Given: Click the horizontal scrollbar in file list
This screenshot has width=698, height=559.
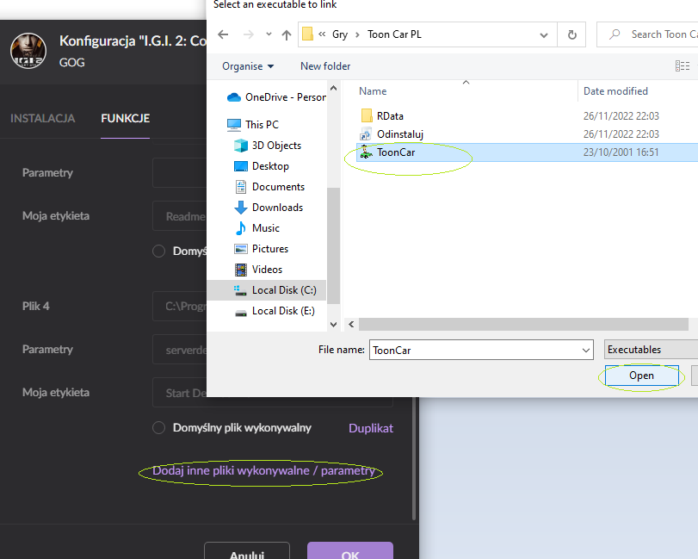Looking at the screenshot, I should (523, 324).
